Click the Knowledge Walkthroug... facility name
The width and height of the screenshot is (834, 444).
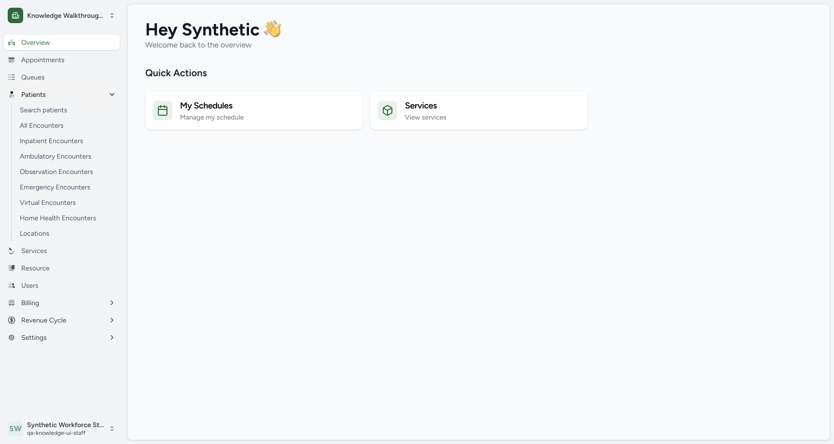(x=65, y=15)
